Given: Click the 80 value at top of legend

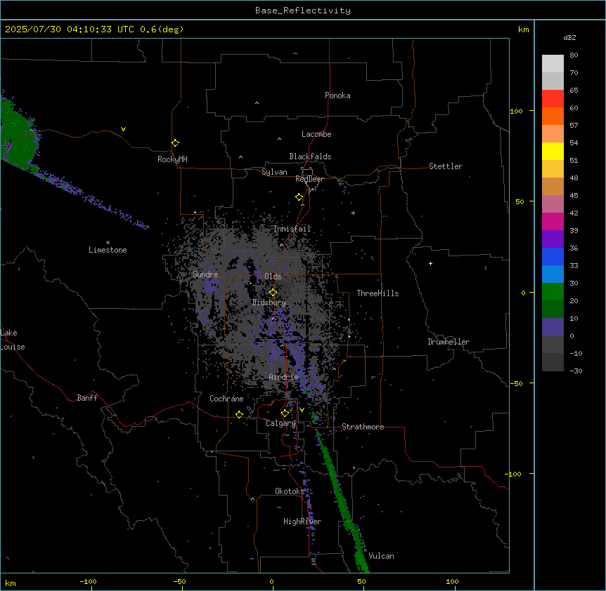Looking at the screenshot, I should click(574, 55).
